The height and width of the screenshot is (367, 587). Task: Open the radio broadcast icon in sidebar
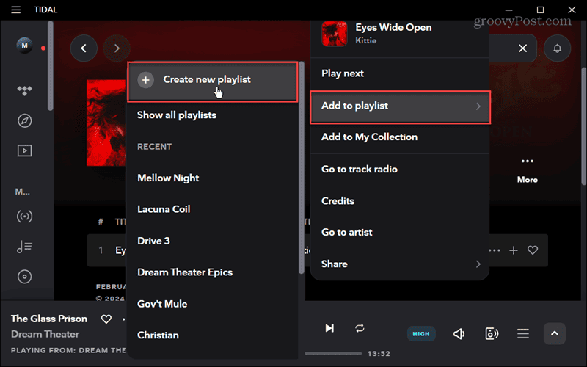click(x=25, y=217)
